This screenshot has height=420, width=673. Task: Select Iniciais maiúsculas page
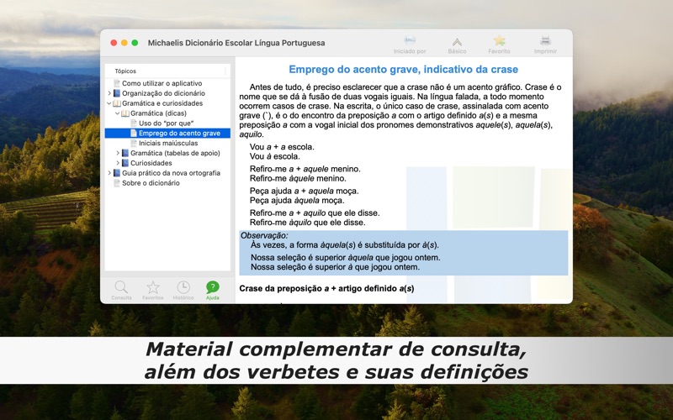(168, 143)
